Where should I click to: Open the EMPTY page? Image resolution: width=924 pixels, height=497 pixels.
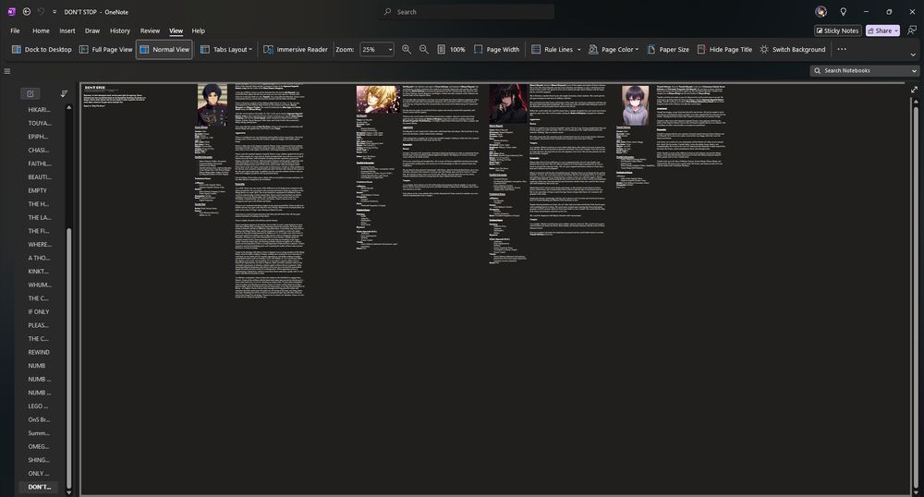coord(40,191)
